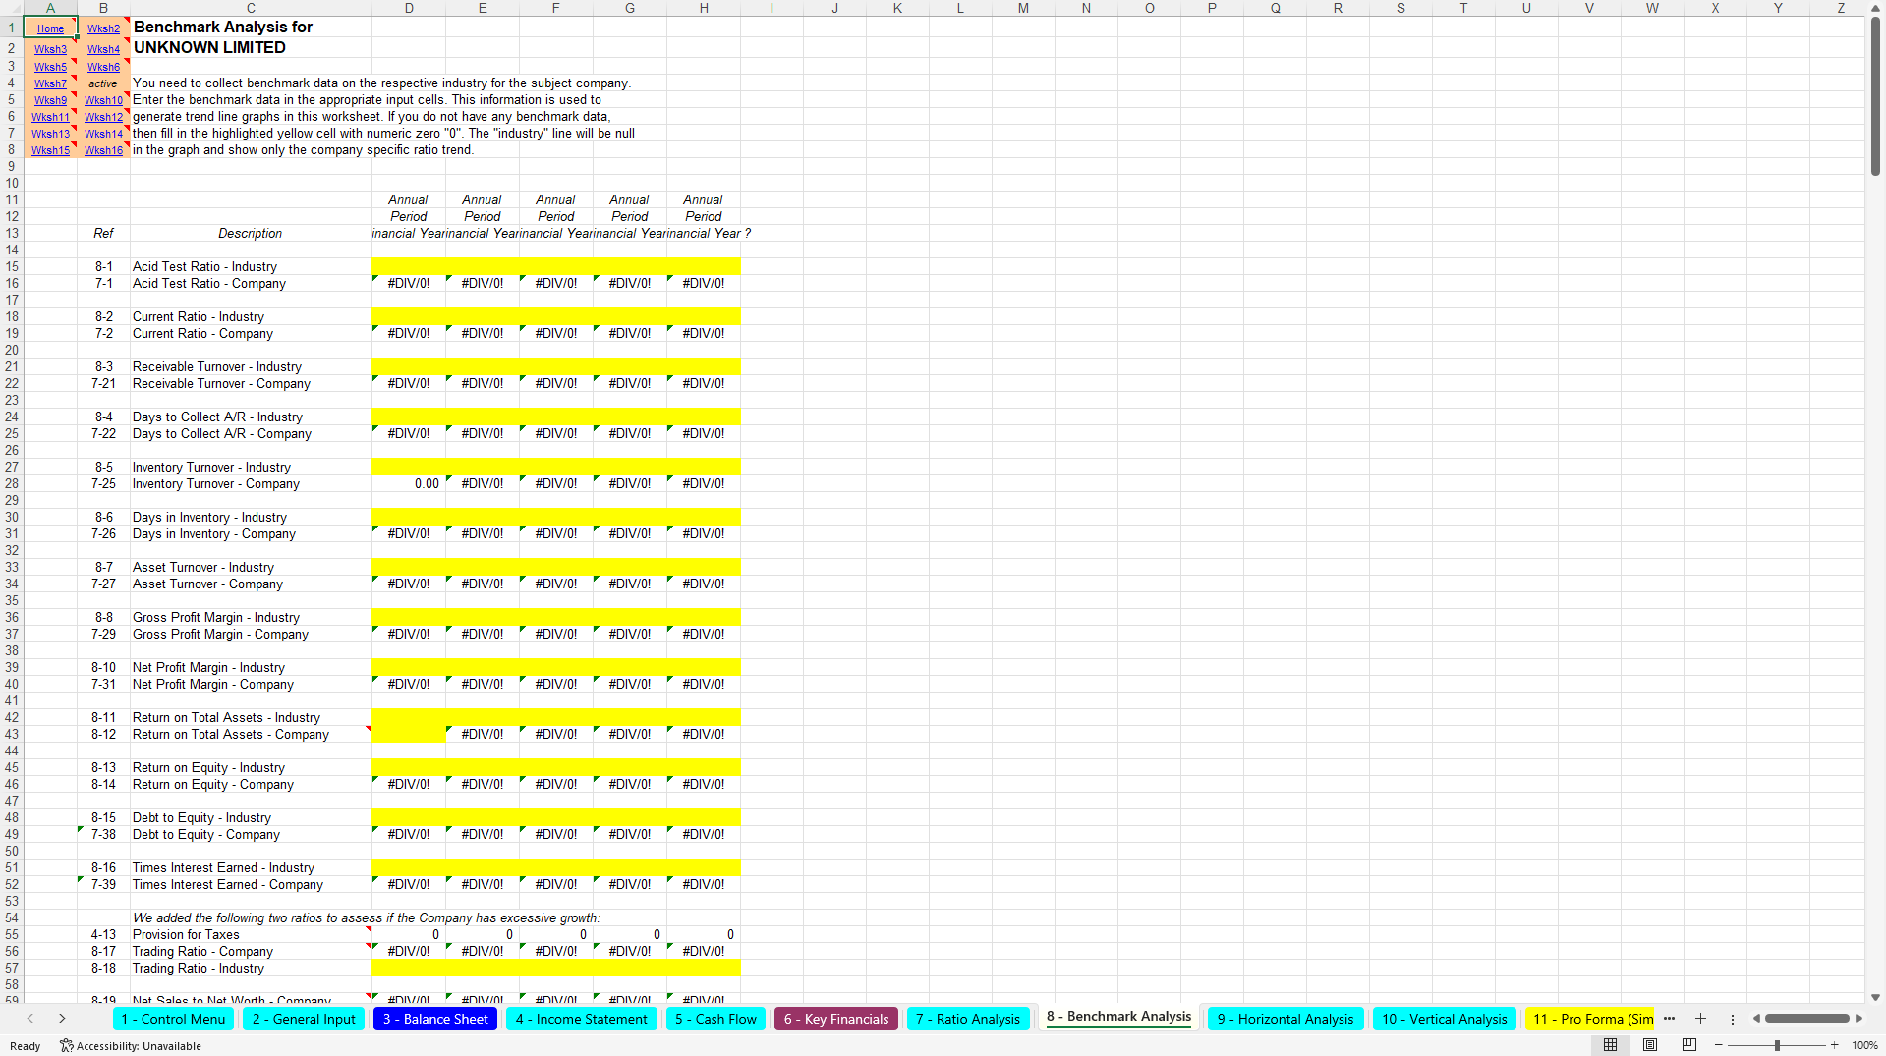Click the zoom in plus button

1834,1045
